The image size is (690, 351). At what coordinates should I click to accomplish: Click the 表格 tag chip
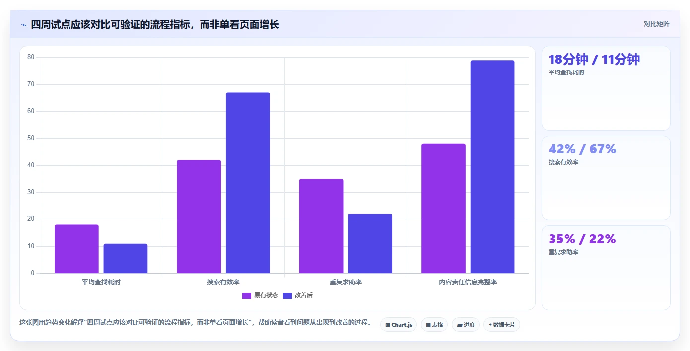pyautogui.click(x=434, y=325)
